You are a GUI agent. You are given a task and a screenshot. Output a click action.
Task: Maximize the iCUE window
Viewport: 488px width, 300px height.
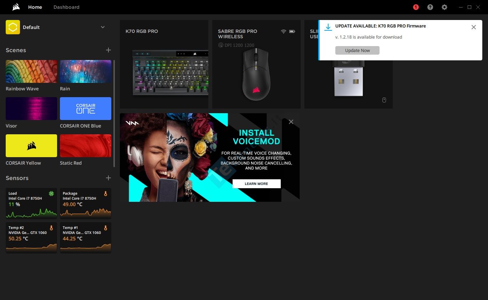[x=469, y=7]
